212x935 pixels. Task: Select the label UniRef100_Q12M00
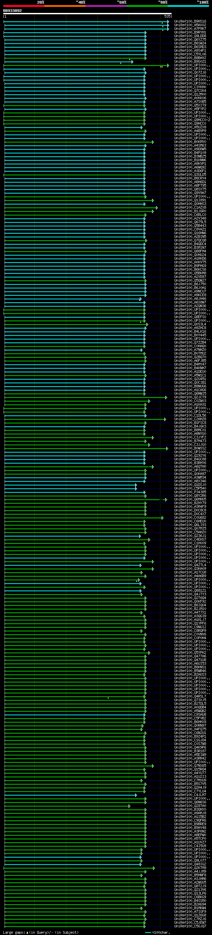click(190, 95)
